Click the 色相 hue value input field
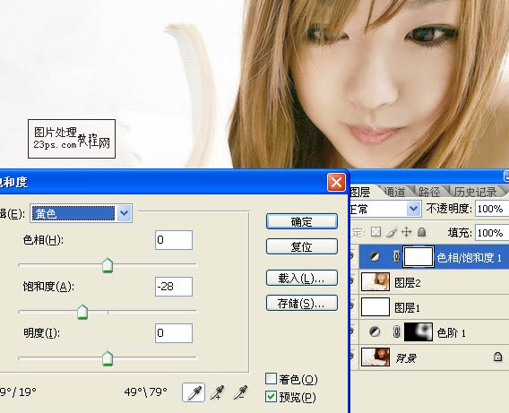The width and height of the screenshot is (509, 413). (x=174, y=240)
